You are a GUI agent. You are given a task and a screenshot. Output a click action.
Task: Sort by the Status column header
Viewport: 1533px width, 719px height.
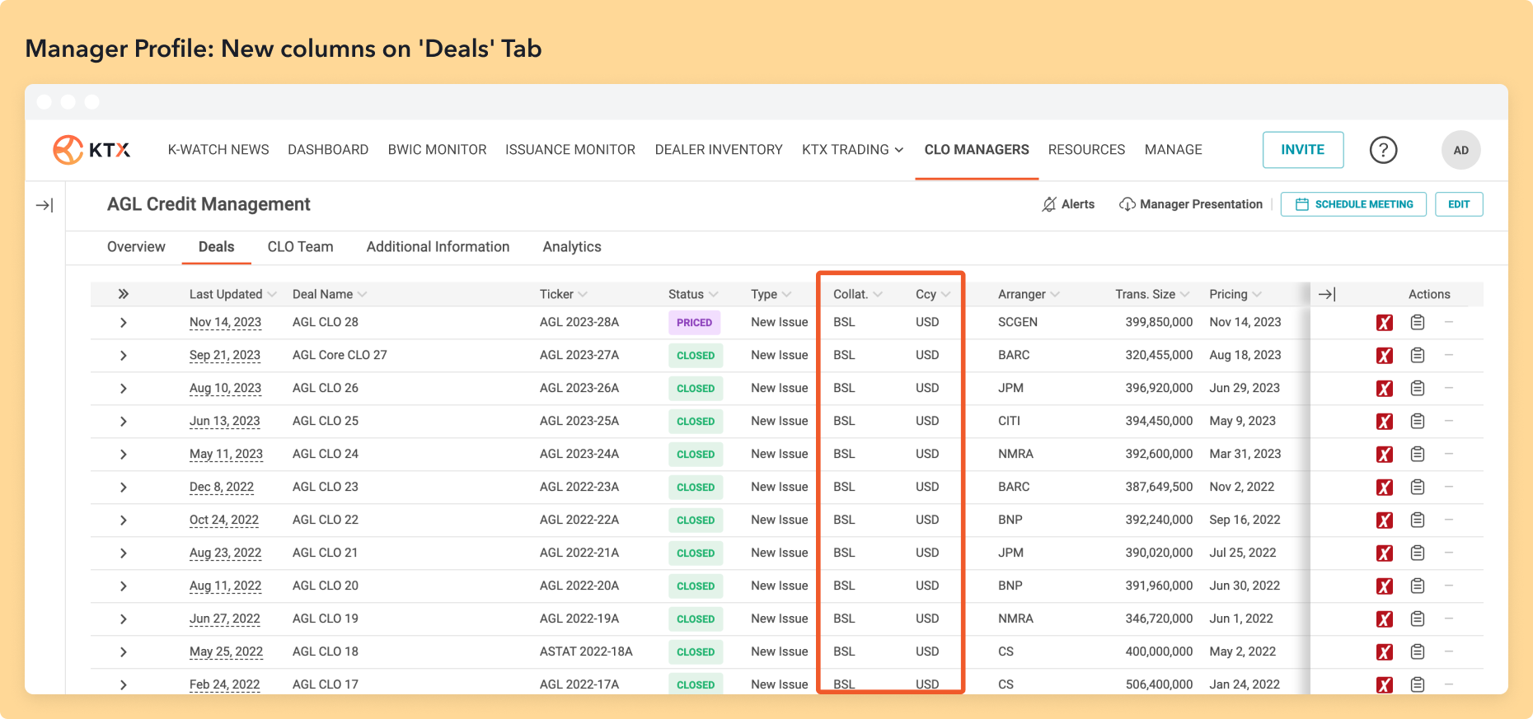coord(686,294)
